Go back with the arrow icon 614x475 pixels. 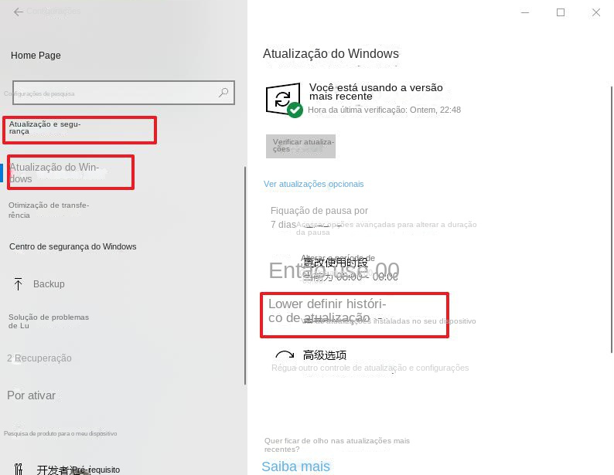18,12
